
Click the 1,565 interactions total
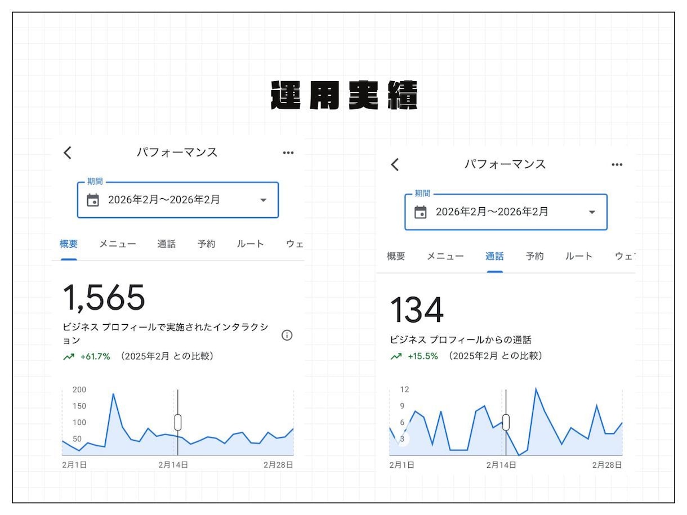(104, 298)
